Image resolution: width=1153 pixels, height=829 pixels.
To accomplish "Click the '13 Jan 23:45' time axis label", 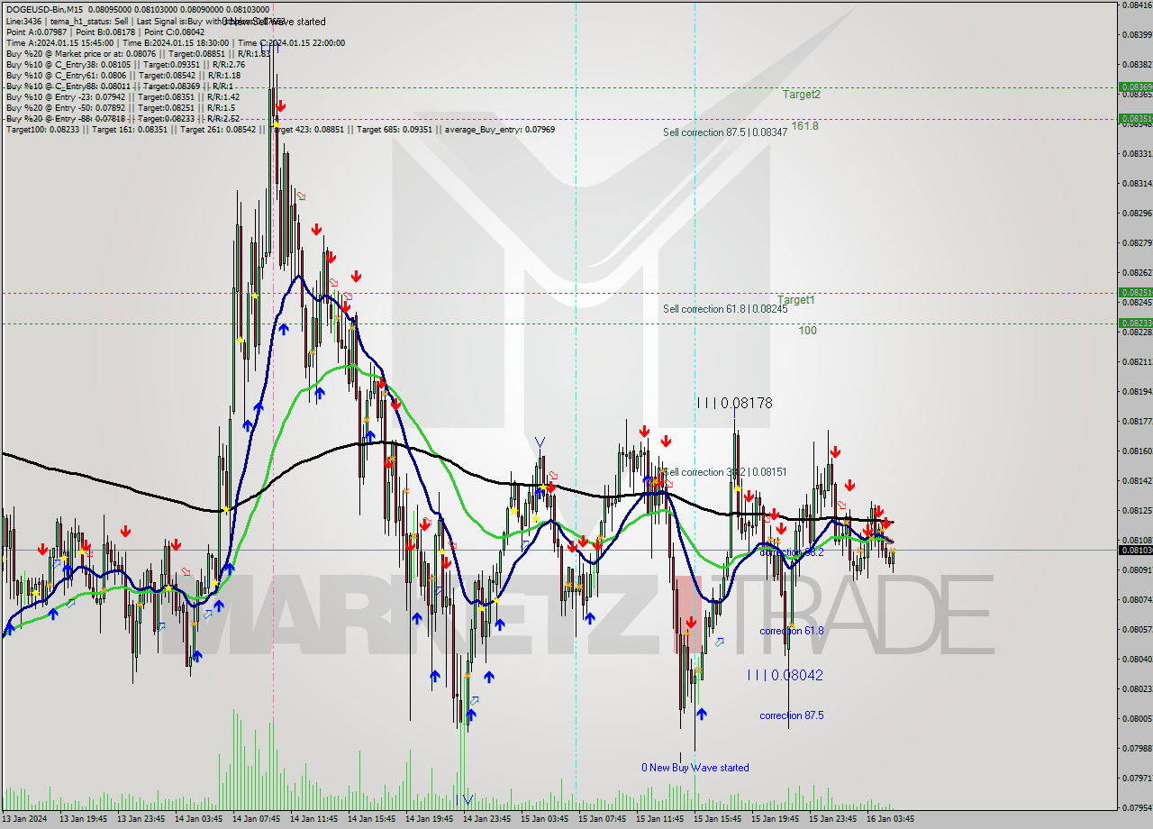I will pos(141,820).
